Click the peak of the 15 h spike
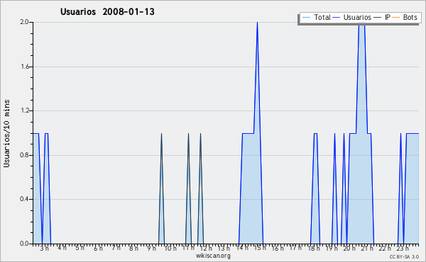 pos(257,23)
